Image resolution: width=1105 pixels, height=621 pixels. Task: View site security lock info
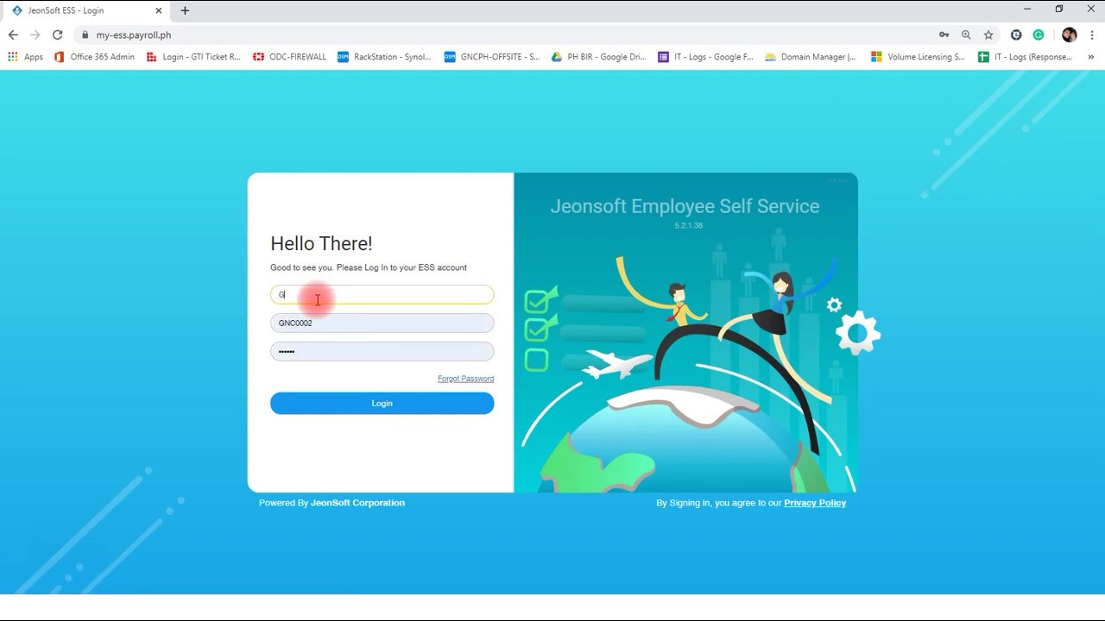85,35
